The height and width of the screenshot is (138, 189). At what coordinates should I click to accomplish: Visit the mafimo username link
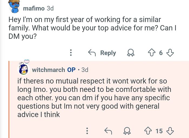coord(34,8)
